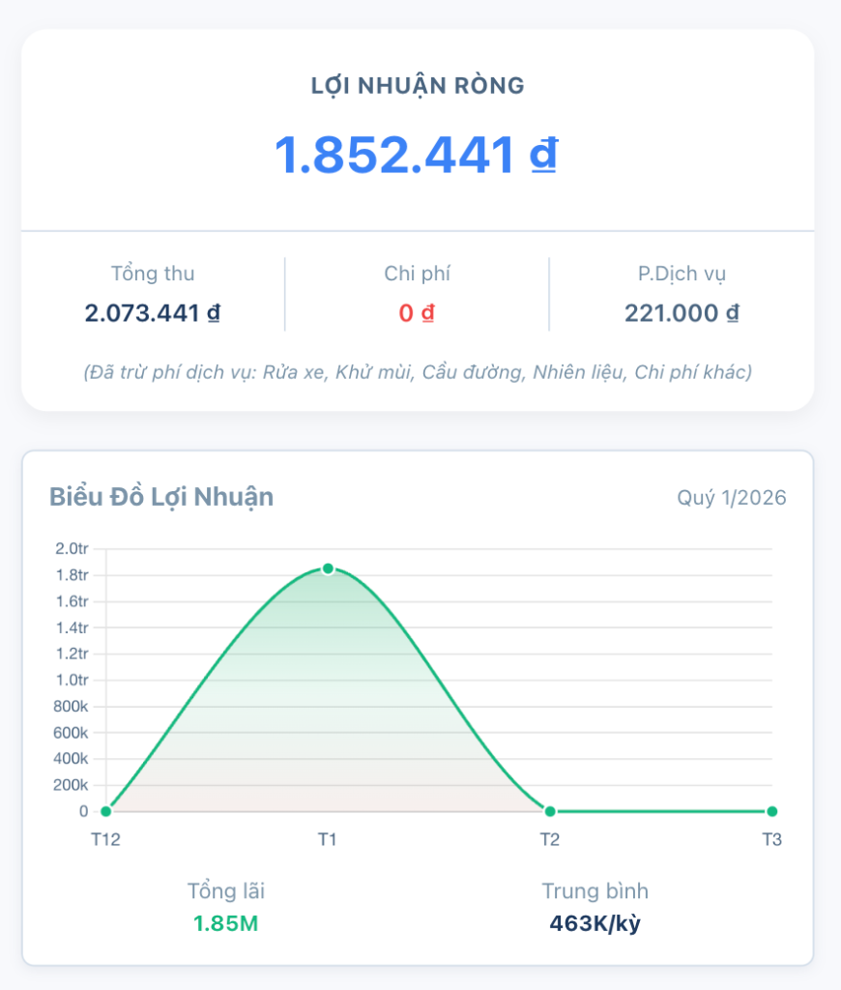Tap the LỢI NHUẬN RÒNG heading
Image resolution: width=841 pixels, height=990 pixels.
coord(420,85)
